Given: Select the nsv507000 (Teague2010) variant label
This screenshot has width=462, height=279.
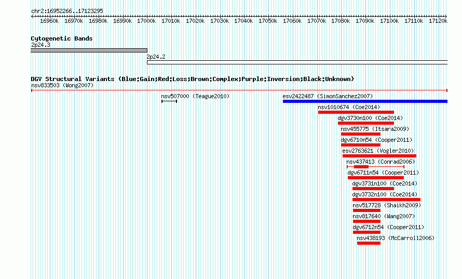Looking at the screenshot, I should tap(195, 96).
